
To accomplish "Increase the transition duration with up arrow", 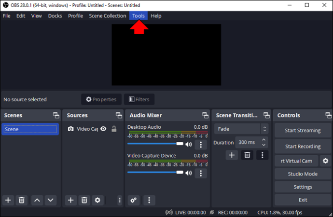I will [x=264, y=140].
